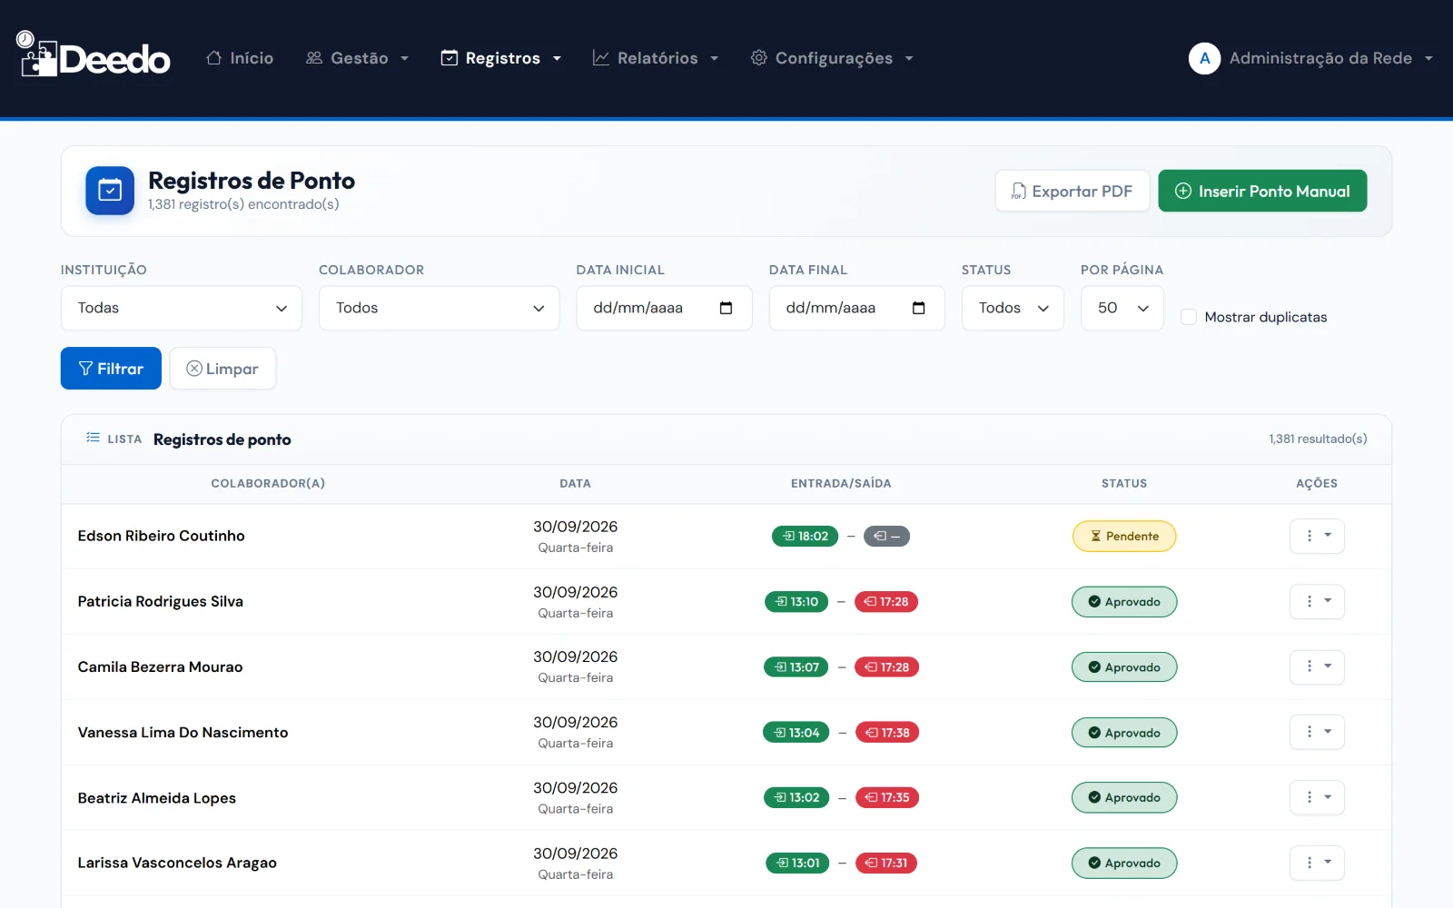Click the Registros de Ponto calendar icon
1453x908 pixels.
110,191
